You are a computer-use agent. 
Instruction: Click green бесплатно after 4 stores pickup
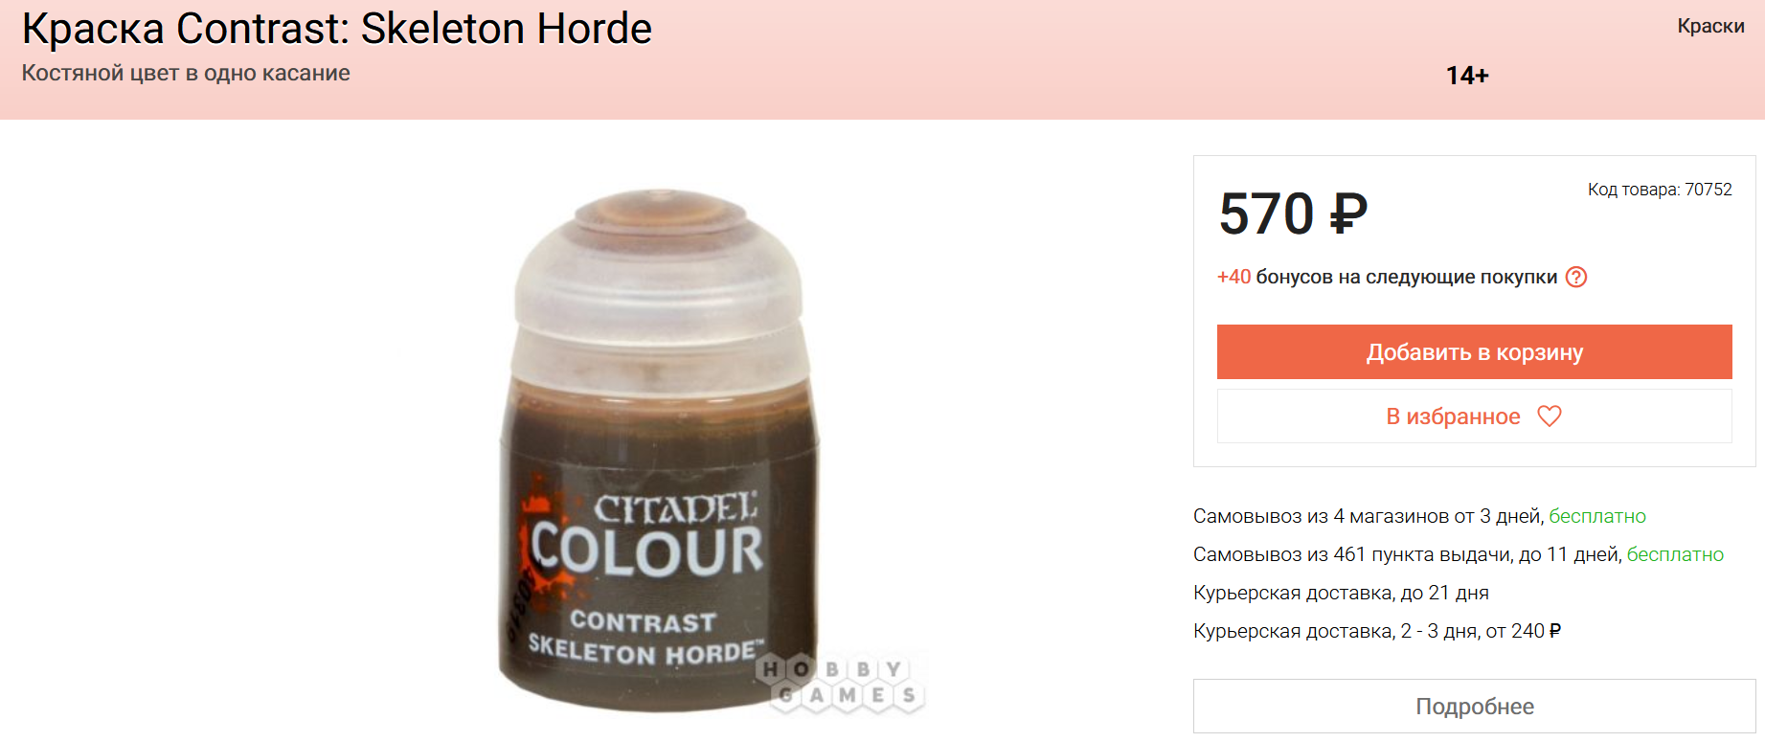tap(1597, 516)
